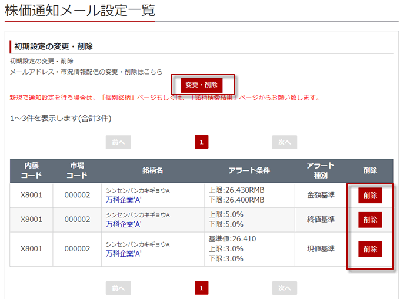This screenshot has width=400, height=299.
Task: Delete the 現値基準 alert row
Action: (370, 249)
